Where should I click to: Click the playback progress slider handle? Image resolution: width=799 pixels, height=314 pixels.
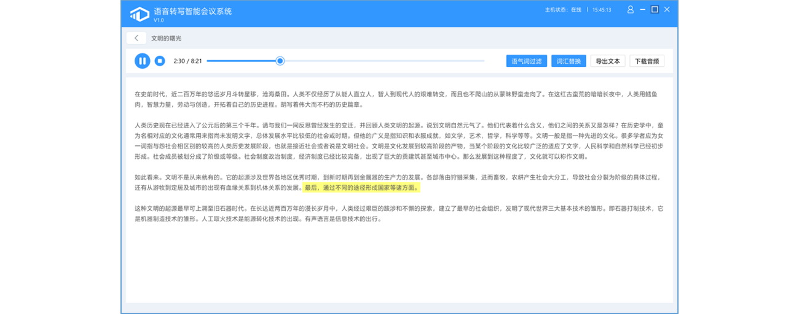coord(280,61)
